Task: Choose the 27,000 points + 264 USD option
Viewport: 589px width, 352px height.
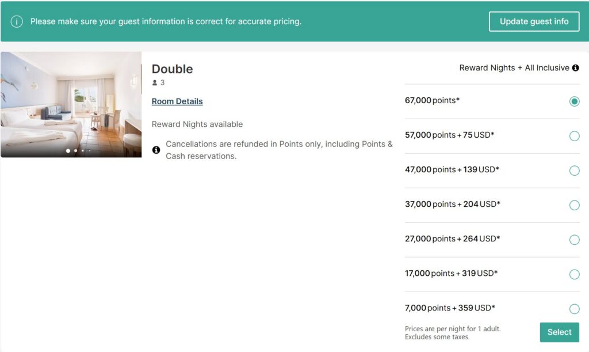Action: click(574, 240)
